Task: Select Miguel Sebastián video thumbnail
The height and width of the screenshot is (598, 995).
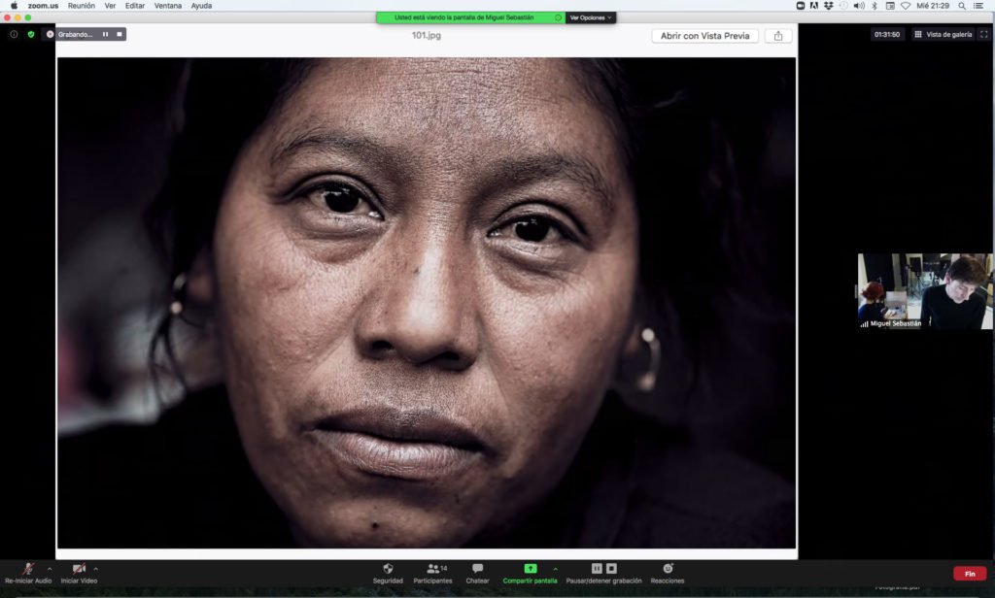Action: pyautogui.click(x=924, y=291)
